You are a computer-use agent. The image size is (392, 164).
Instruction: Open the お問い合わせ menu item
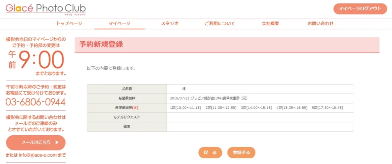320,23
